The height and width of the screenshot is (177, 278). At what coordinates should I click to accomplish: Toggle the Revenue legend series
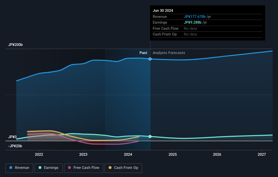pos(19,168)
